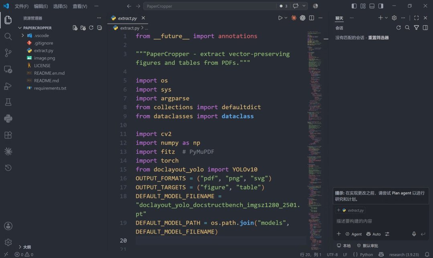Open the Testing flask view
Viewport: 433px width, 258px height.
tap(8, 102)
